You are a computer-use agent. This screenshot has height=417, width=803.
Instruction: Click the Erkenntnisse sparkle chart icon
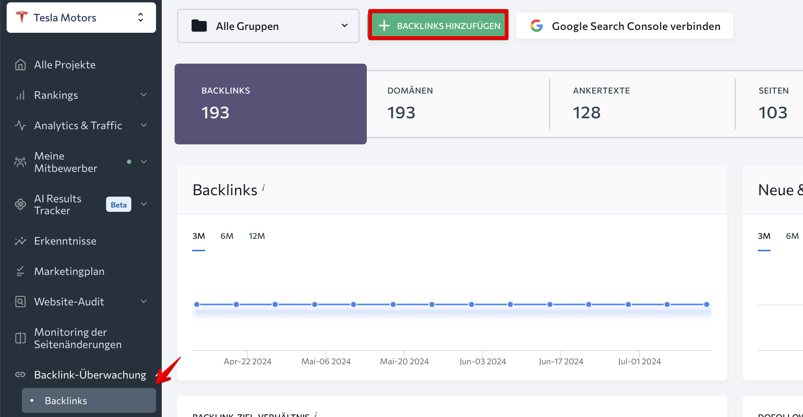(x=20, y=241)
